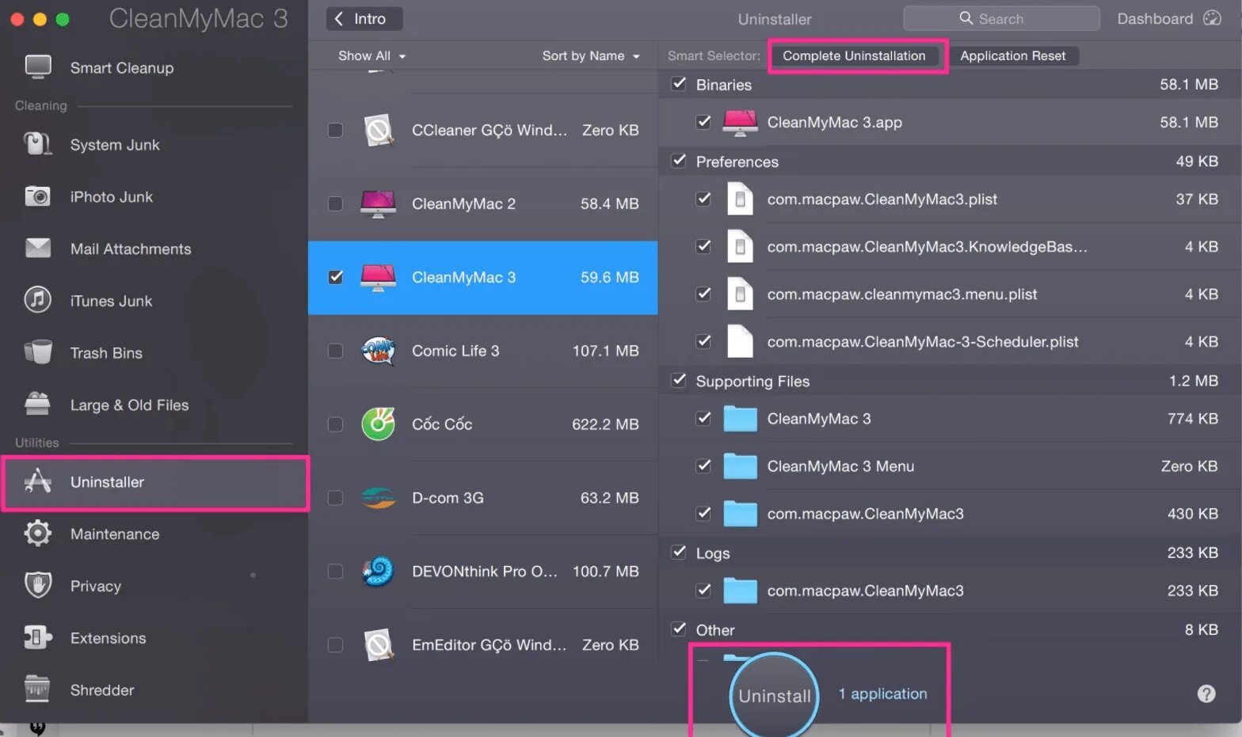Click the System Junk icon in sidebar
This screenshot has width=1242, height=737.
(37, 144)
